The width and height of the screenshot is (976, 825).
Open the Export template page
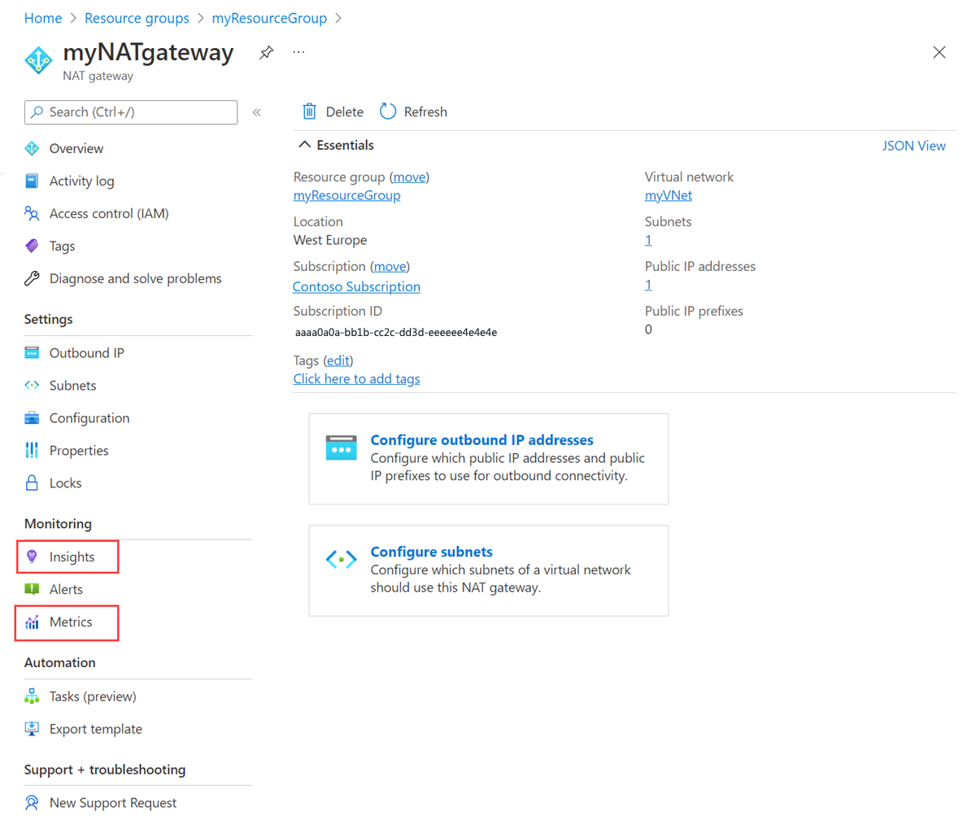click(95, 728)
